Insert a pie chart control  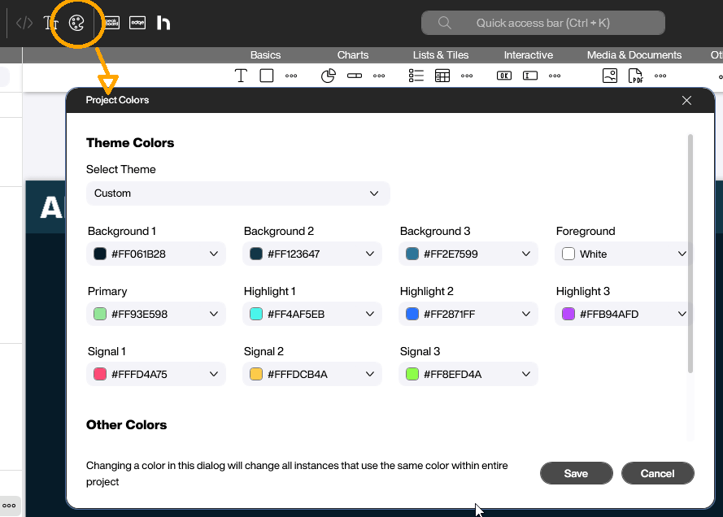point(329,76)
